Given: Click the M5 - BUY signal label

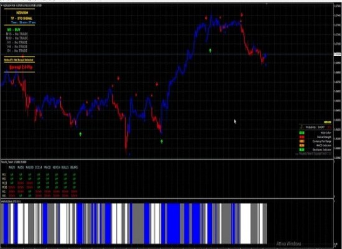Looking at the screenshot, I should 14,29.
